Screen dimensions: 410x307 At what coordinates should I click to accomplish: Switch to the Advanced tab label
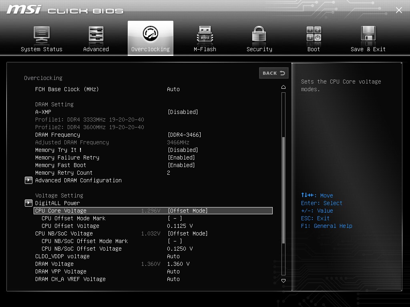(96, 49)
